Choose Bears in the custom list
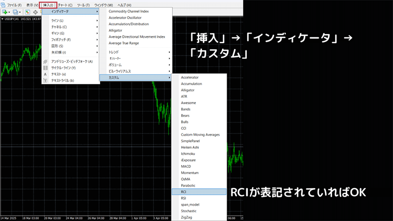The image size is (393, 221). coord(199,116)
